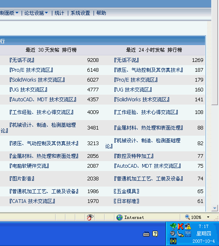Open 『Pro/E 技术交流区』 in the 24-hour ranking
The height and width of the screenshot is (246, 219).
[136, 80]
